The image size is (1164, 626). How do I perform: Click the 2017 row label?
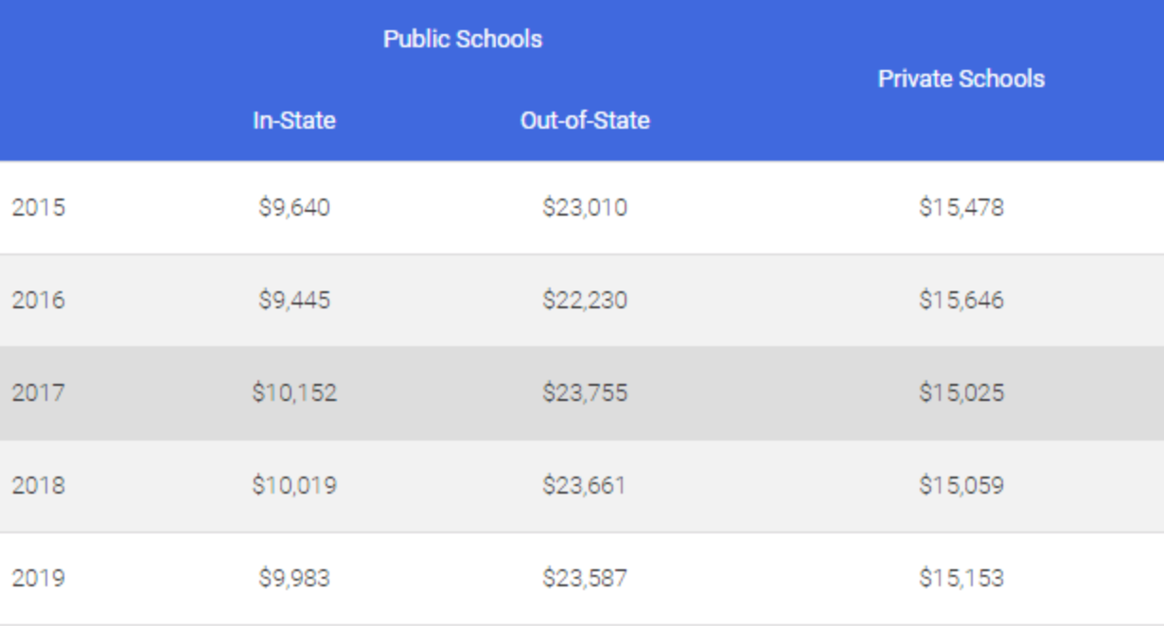pyautogui.click(x=39, y=392)
